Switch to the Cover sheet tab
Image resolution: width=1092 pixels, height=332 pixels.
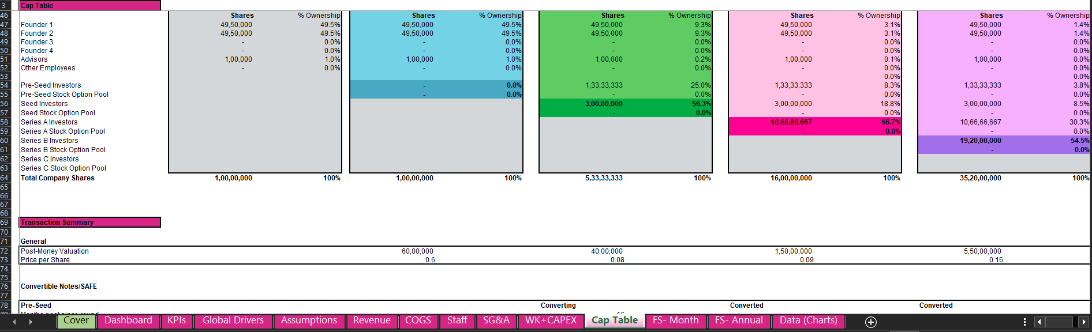pyautogui.click(x=76, y=320)
